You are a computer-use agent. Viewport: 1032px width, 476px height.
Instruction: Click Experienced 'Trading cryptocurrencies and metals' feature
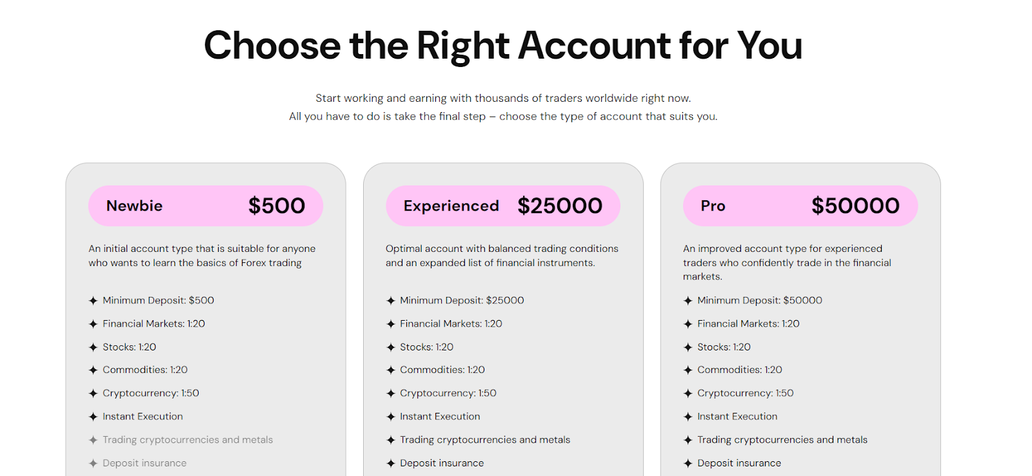pos(484,440)
